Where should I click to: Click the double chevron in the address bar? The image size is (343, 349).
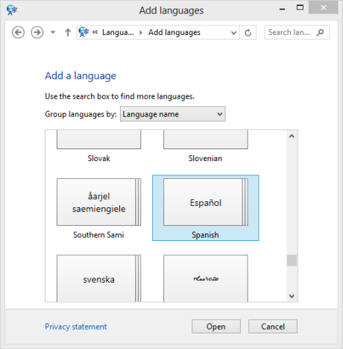(95, 32)
